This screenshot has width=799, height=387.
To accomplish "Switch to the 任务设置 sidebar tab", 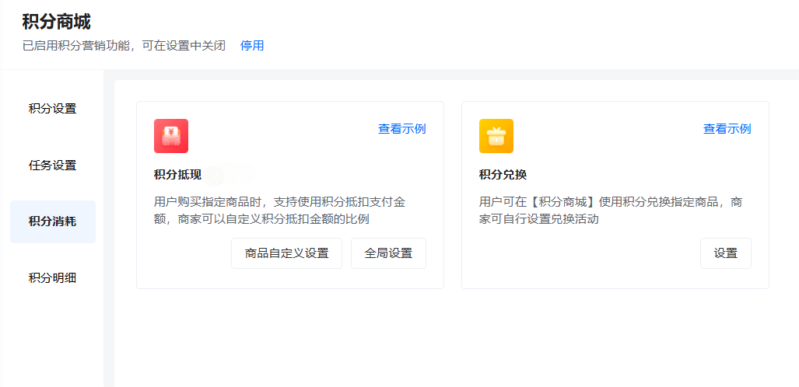I will pyautogui.click(x=52, y=165).
